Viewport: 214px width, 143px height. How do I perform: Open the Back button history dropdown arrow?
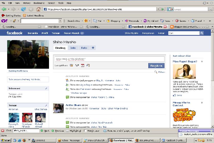pos(9,9)
